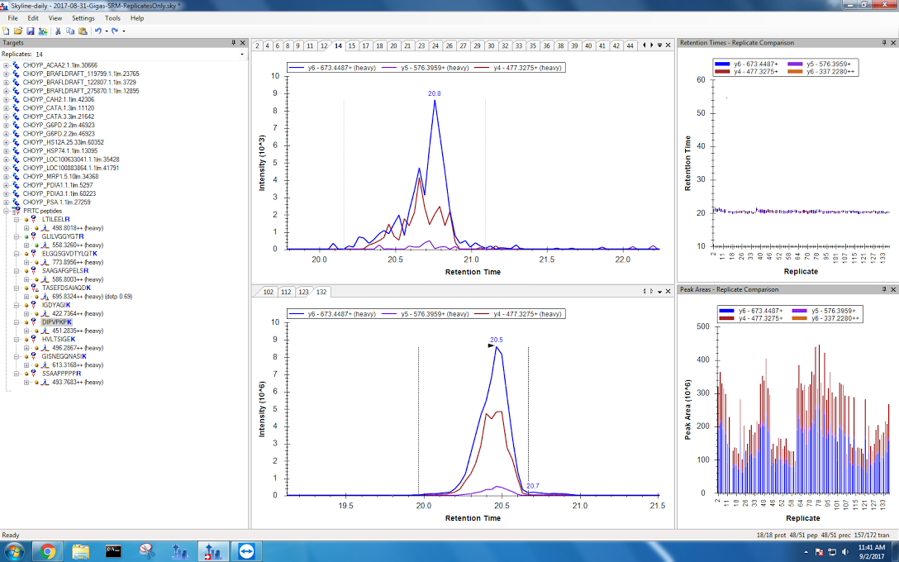Open the Replicates combo box dropdown
Viewport: 899px width, 562px height.
click(241, 54)
